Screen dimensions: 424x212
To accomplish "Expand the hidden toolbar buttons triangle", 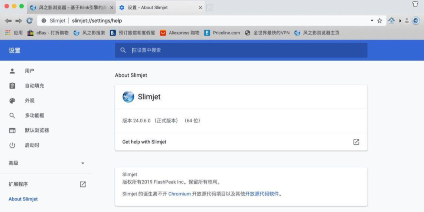I will click(x=400, y=21).
